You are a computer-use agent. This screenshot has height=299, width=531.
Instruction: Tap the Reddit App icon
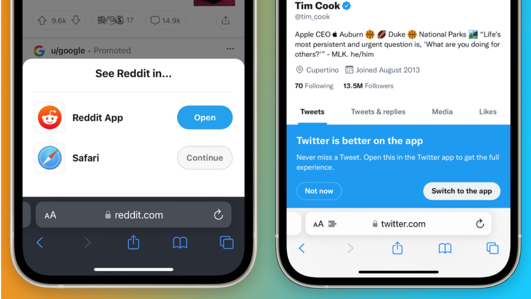[x=50, y=118]
